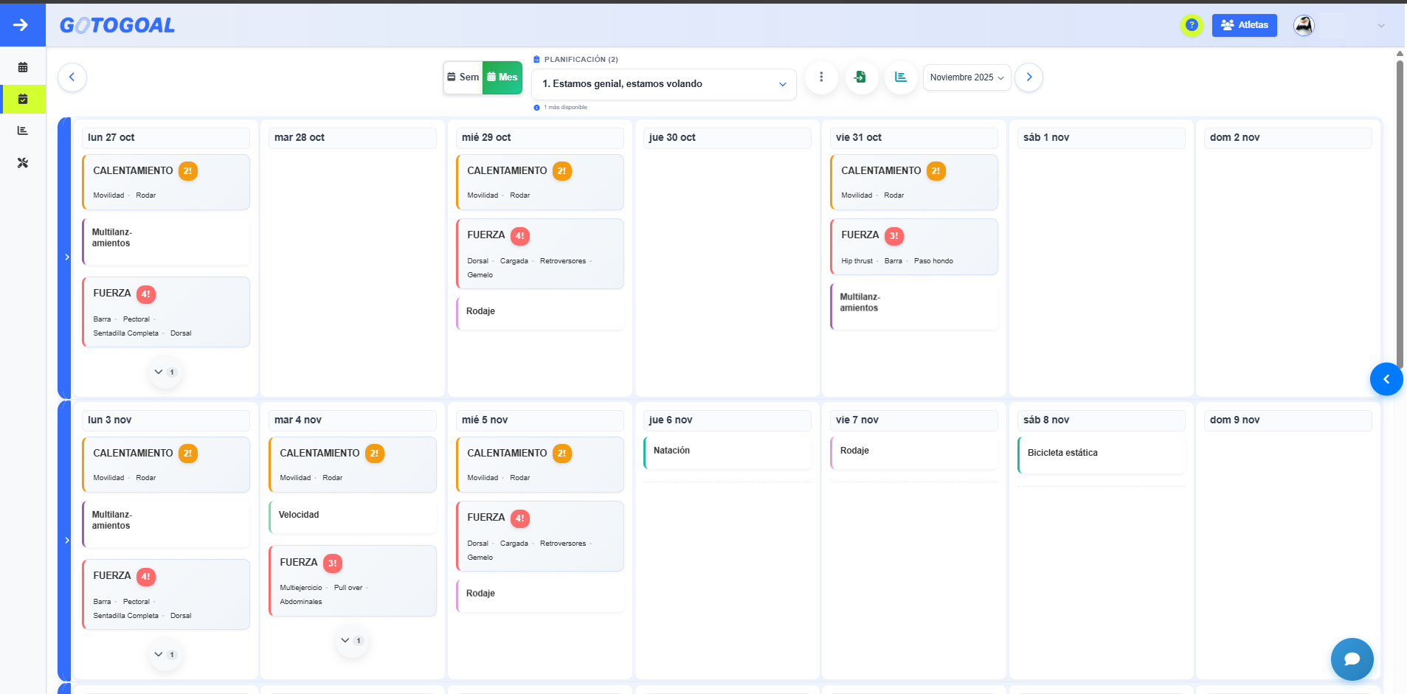Viewport: 1407px width, 694px height.
Task: Click the yellow help question mark icon
Action: pos(1191,25)
